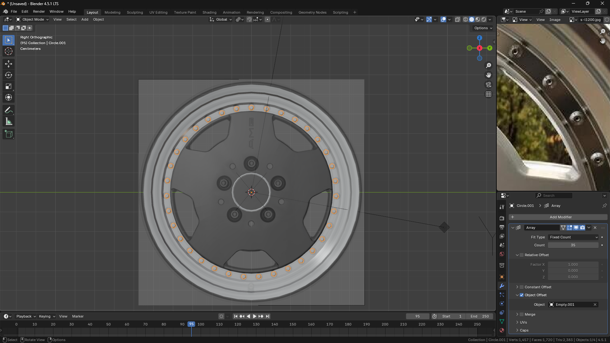Play the animation forward
Viewport: 610px width, 343px height.
[254, 316]
